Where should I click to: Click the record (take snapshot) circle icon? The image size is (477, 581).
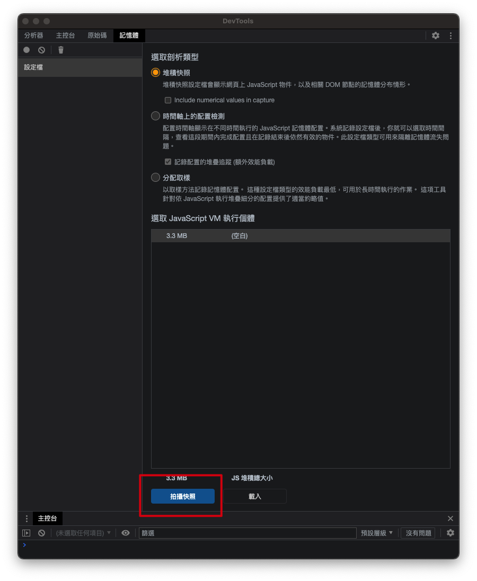(26, 50)
